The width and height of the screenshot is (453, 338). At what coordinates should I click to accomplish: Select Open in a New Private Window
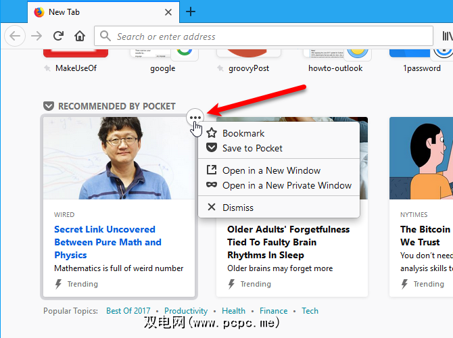[279, 185]
